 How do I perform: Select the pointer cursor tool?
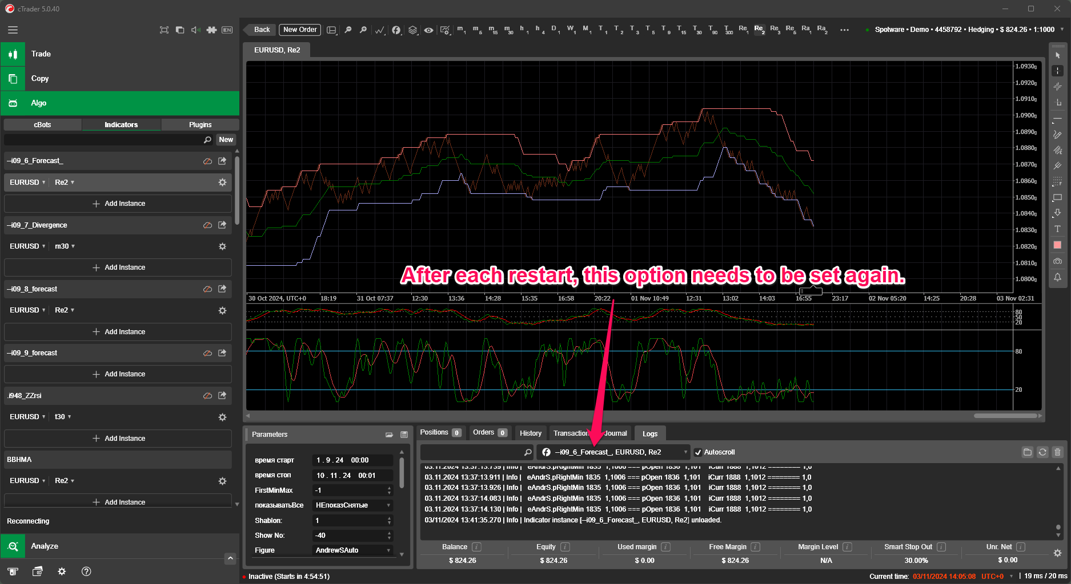pos(1057,55)
